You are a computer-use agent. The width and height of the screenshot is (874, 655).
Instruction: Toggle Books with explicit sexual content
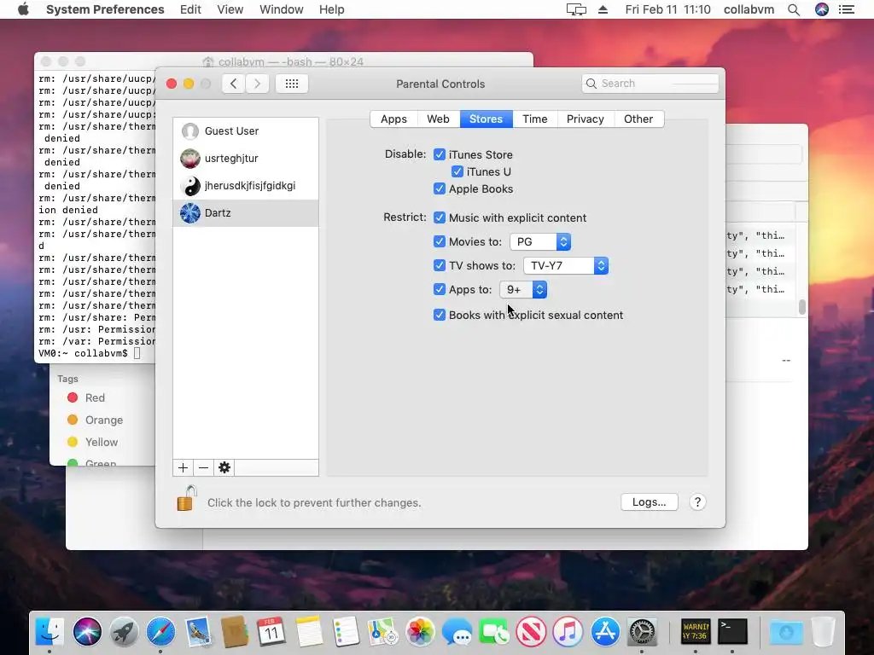coord(440,315)
